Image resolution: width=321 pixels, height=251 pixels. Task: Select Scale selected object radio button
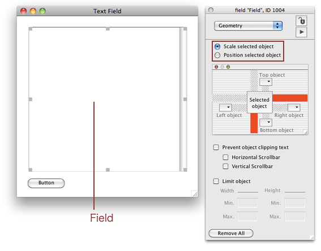tap(217, 46)
